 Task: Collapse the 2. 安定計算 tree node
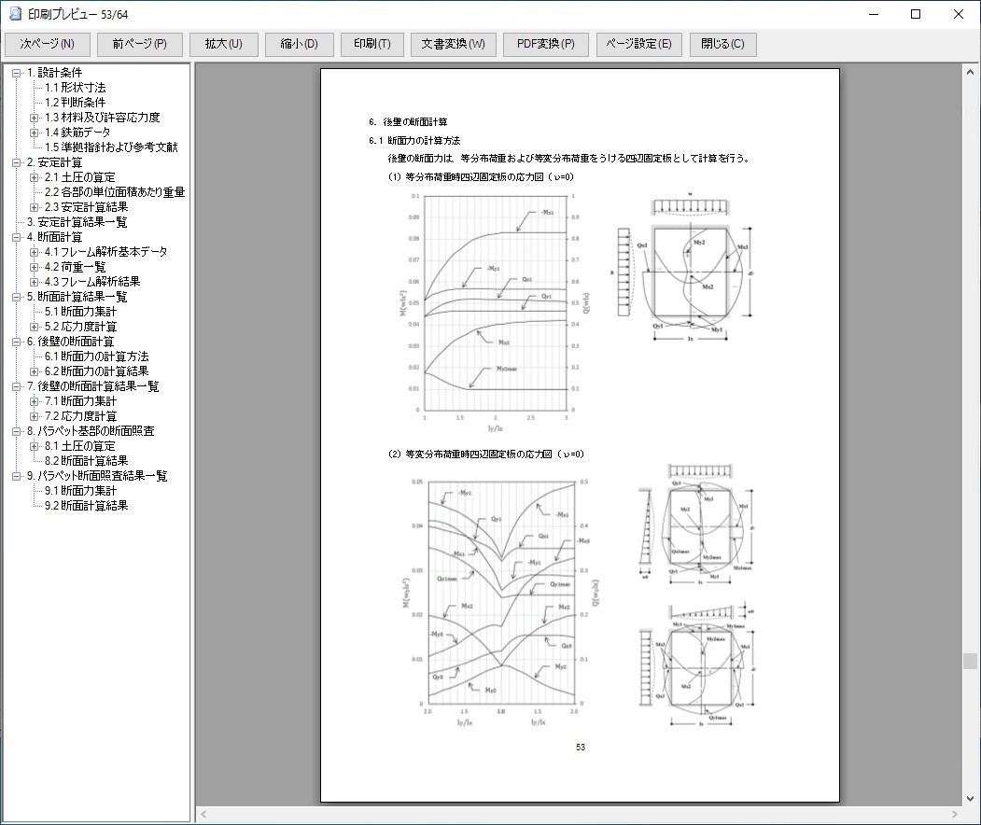[17, 162]
